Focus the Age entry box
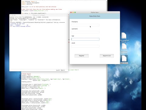This screenshot has width=146, height=110. coord(85,39)
